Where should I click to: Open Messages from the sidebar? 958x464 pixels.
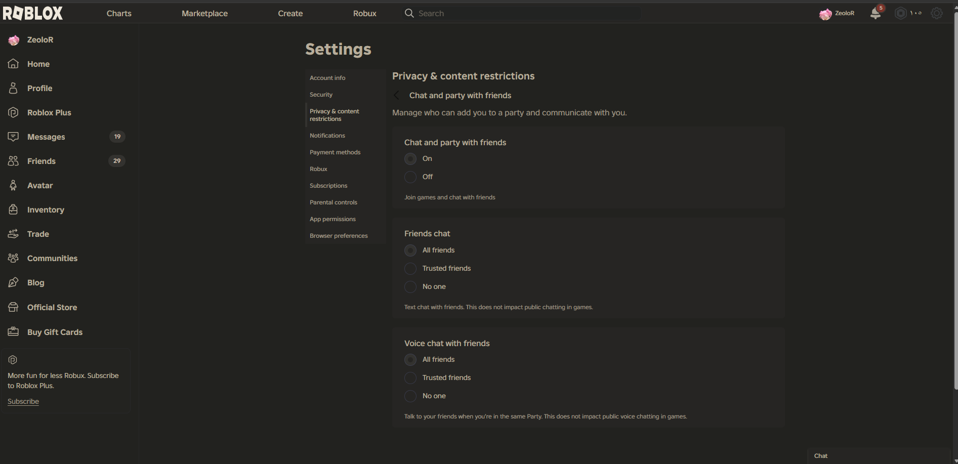46,137
